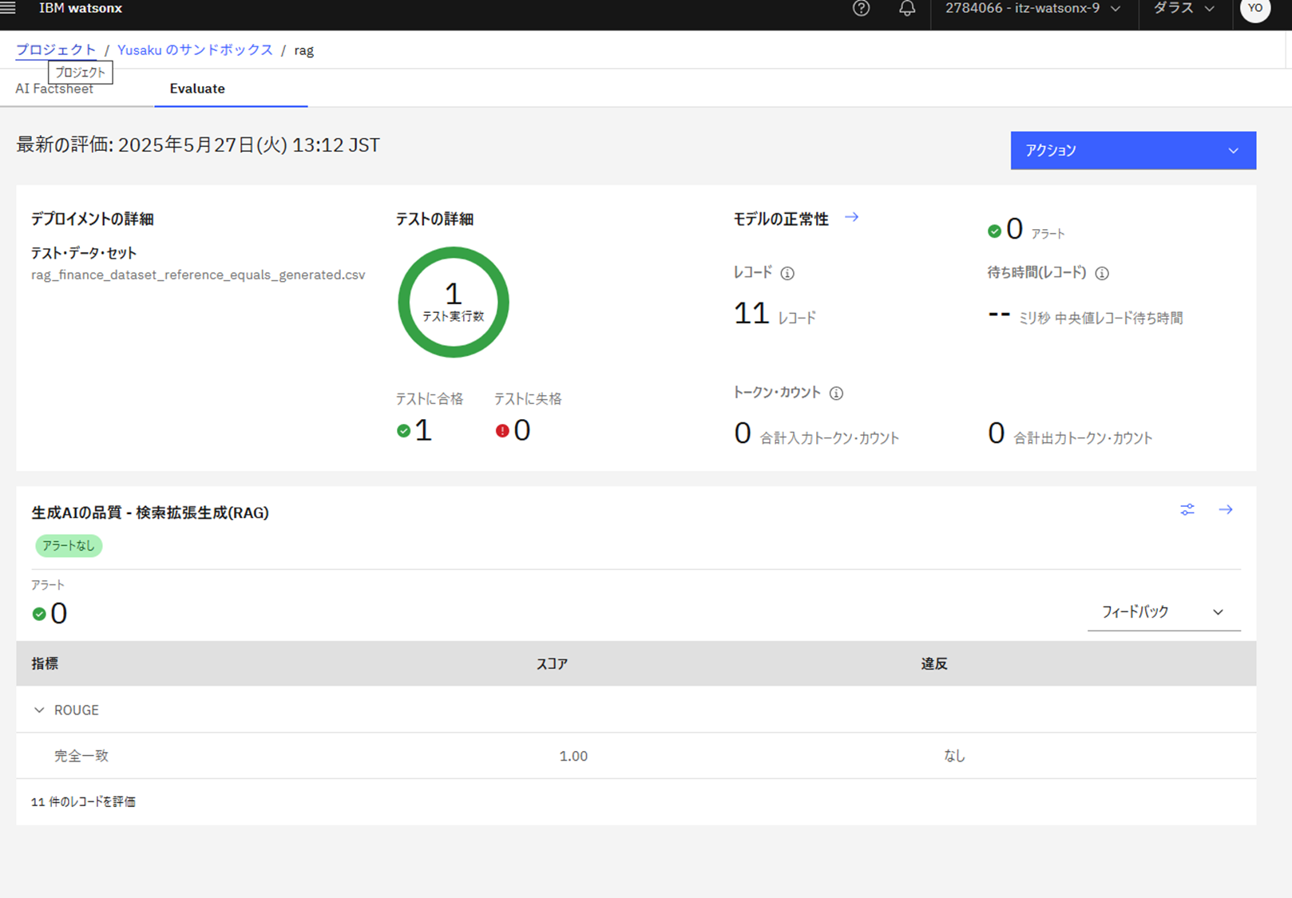Click the 違反 column header

933,664
